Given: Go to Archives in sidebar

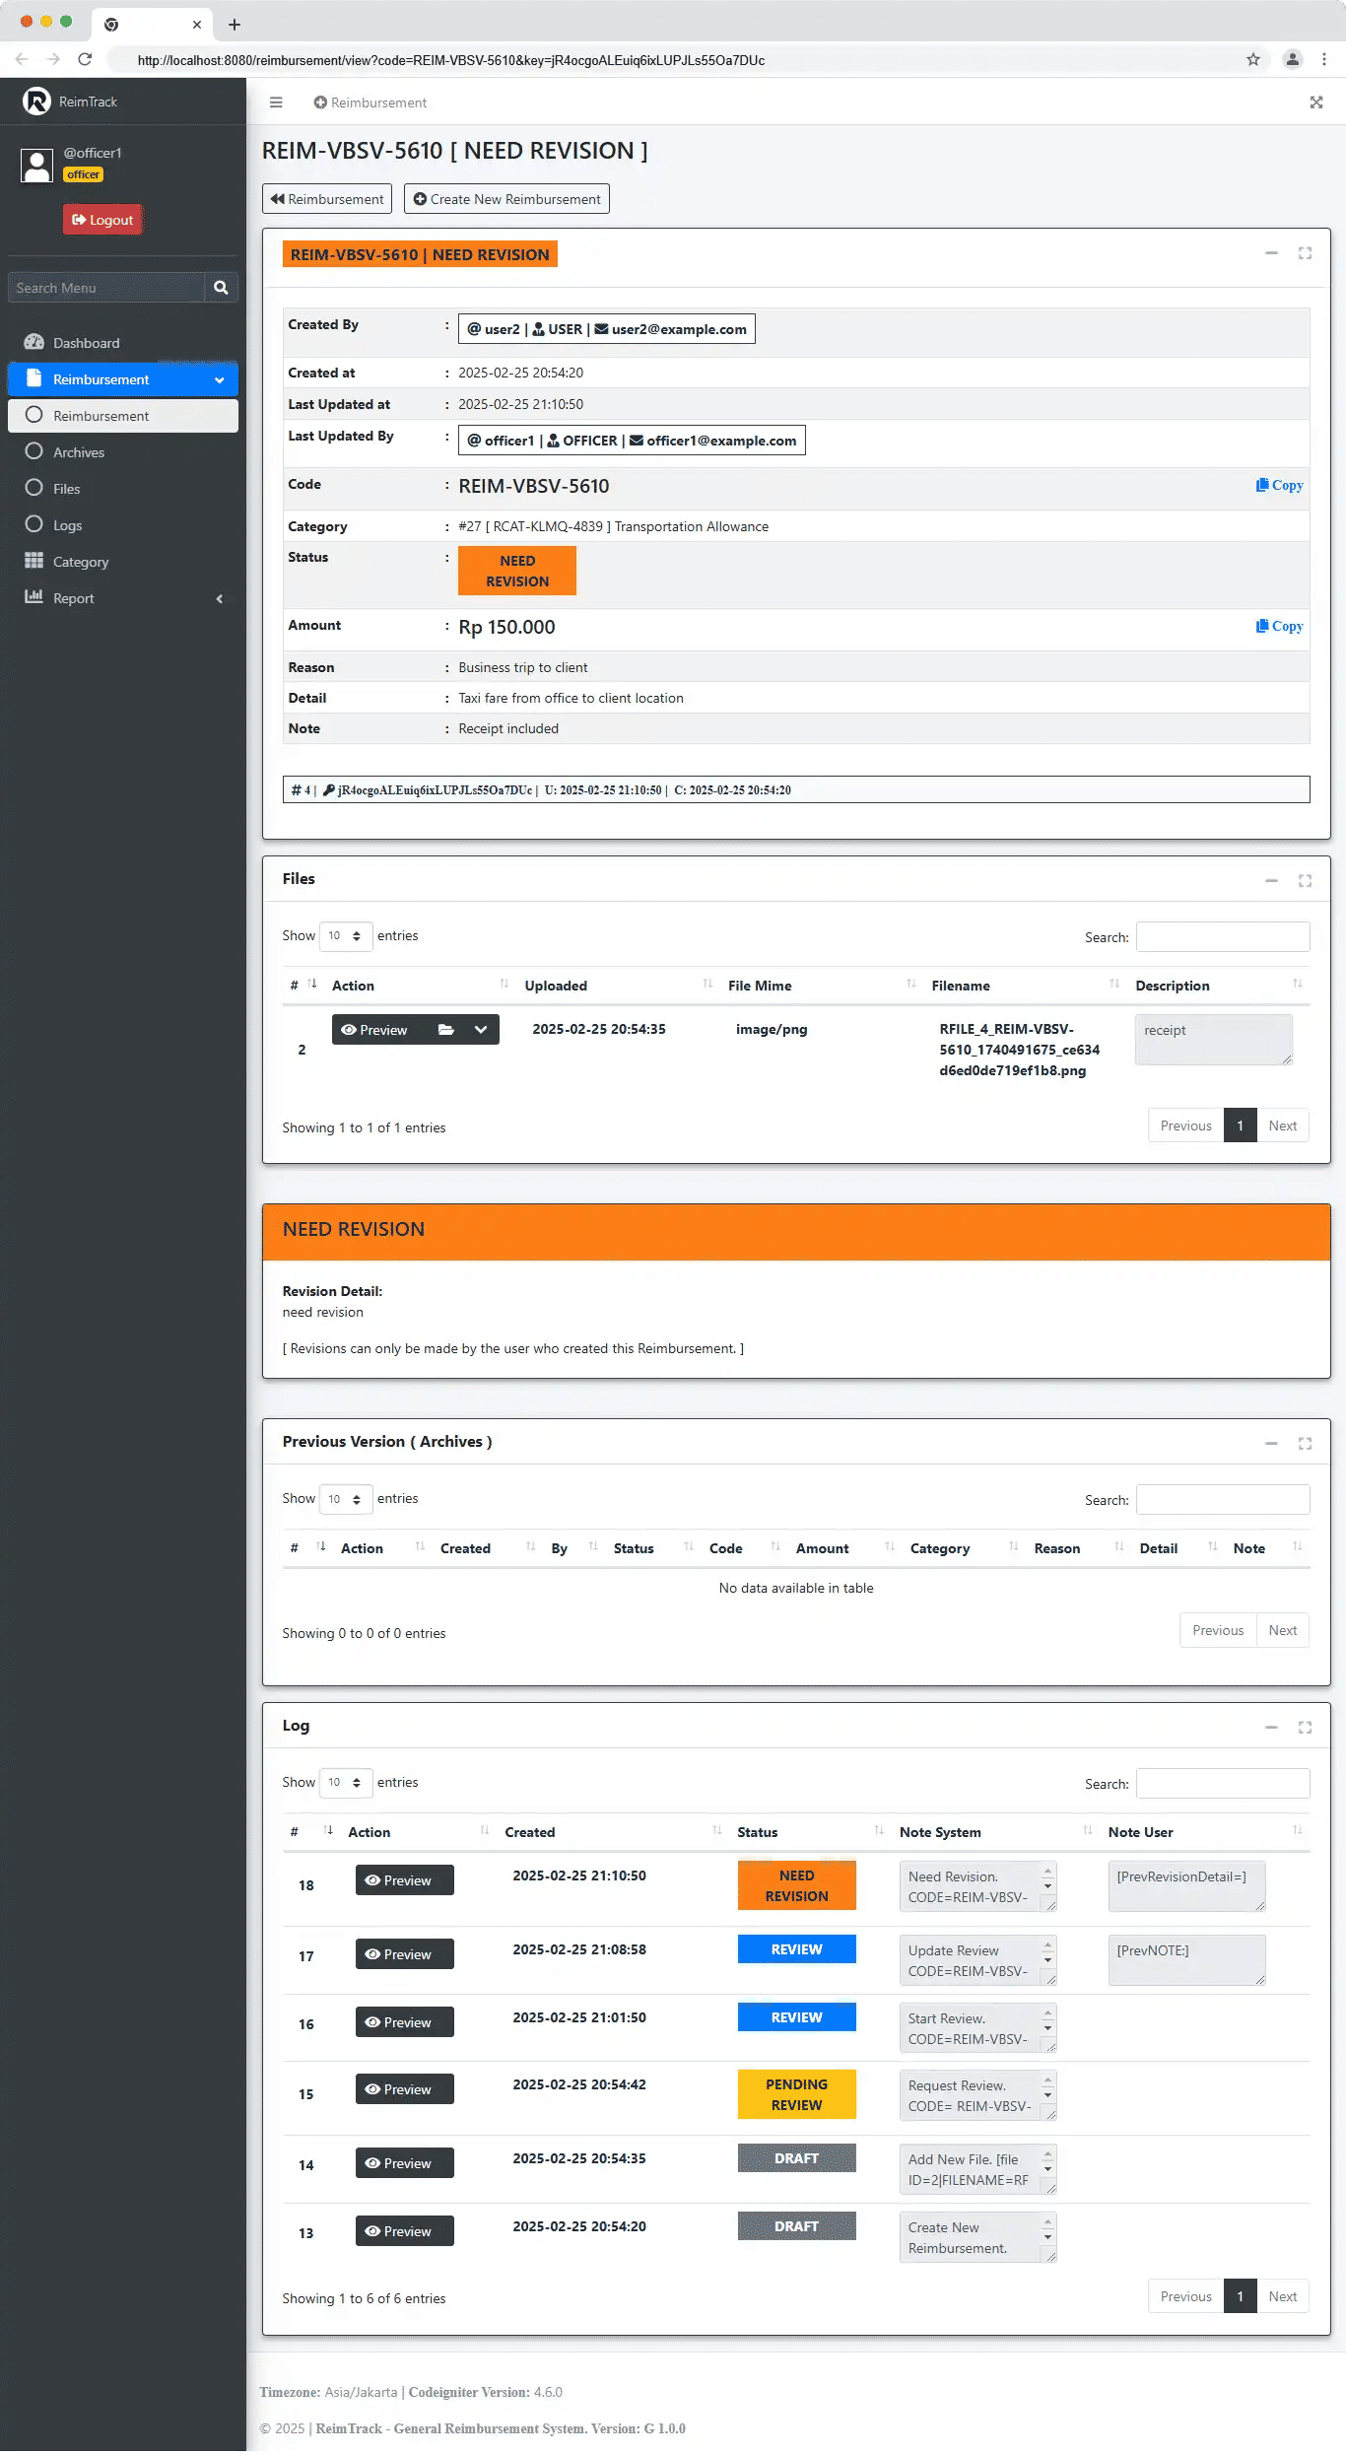Looking at the screenshot, I should click(123, 452).
